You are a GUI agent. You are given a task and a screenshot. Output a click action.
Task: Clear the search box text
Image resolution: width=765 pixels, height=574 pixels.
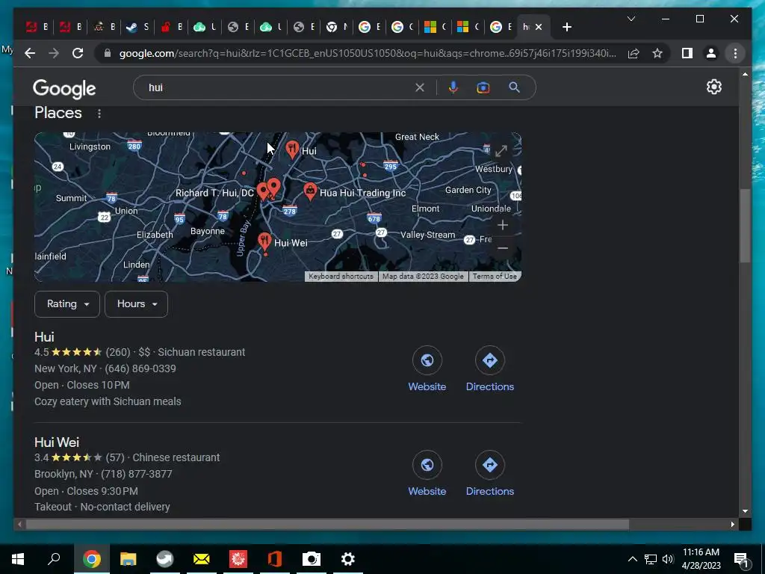coord(420,88)
